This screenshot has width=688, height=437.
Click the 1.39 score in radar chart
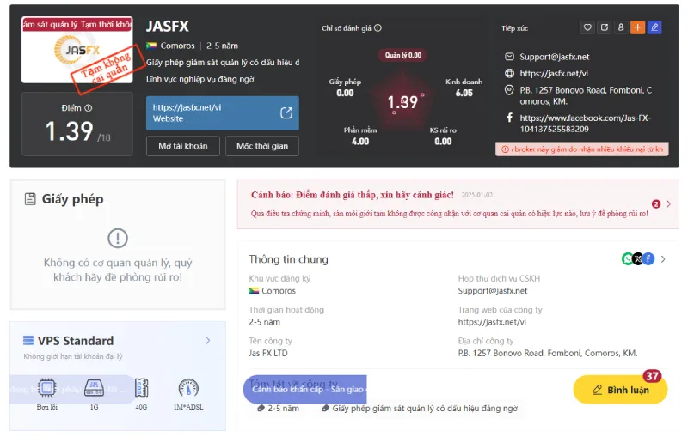click(x=402, y=102)
